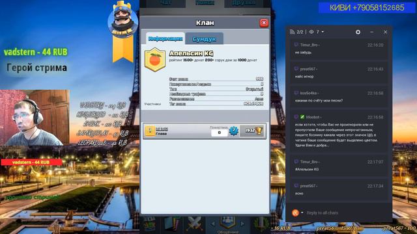Click the streamer webcam feed

pyautogui.click(x=35, y=118)
